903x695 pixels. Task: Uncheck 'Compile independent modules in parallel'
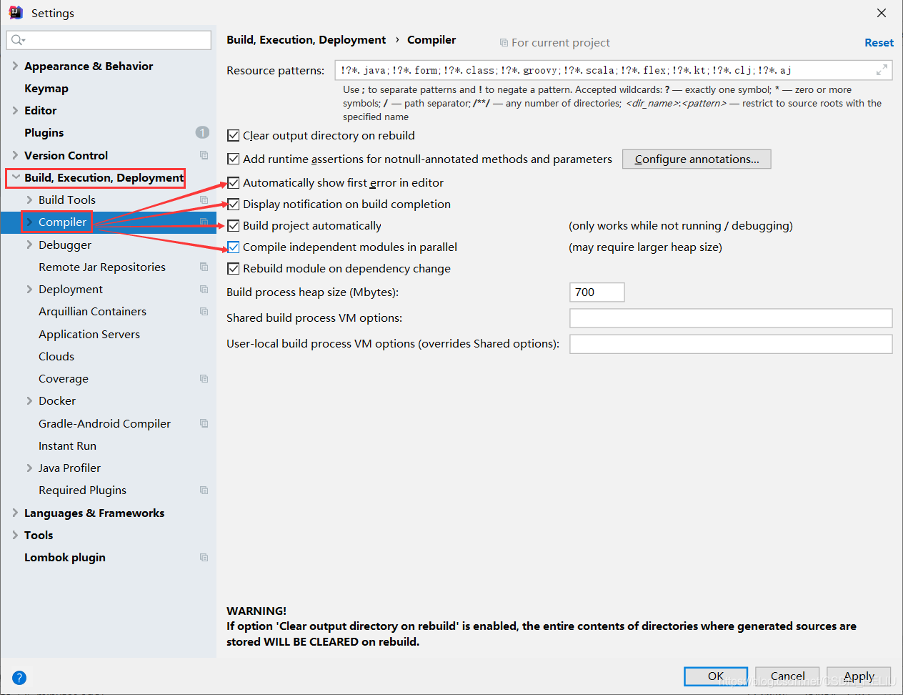[233, 247]
